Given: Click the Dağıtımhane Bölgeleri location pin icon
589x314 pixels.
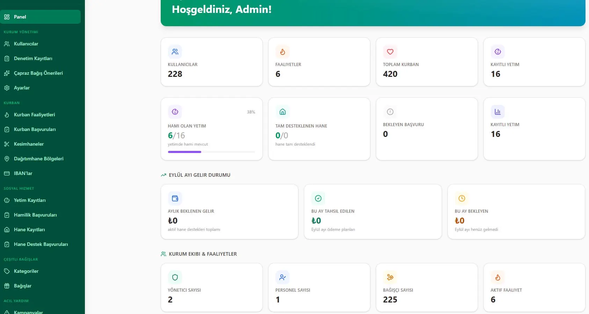Looking at the screenshot, I should pos(7,159).
